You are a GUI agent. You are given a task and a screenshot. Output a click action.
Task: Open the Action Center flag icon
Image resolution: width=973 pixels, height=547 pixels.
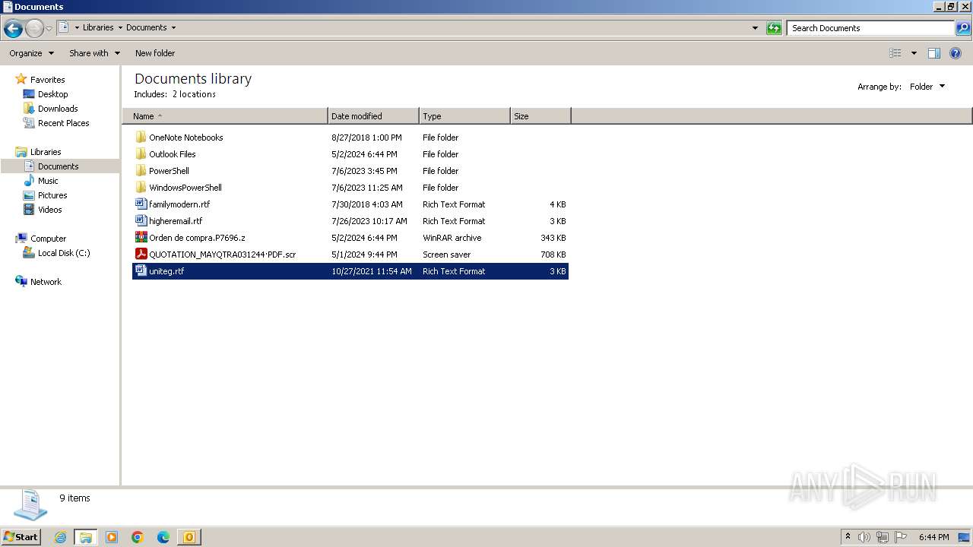901,537
